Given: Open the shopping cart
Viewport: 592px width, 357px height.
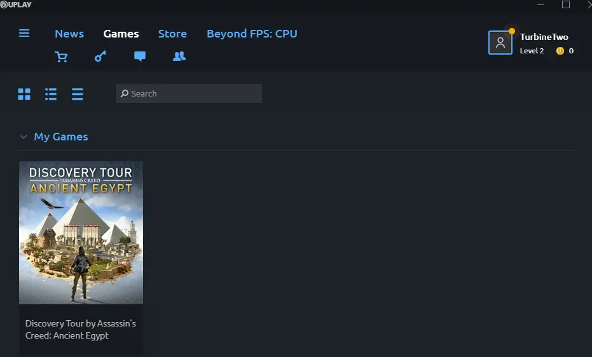Looking at the screenshot, I should pyautogui.click(x=61, y=57).
